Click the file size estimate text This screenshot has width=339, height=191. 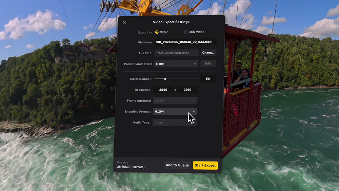[131, 167]
